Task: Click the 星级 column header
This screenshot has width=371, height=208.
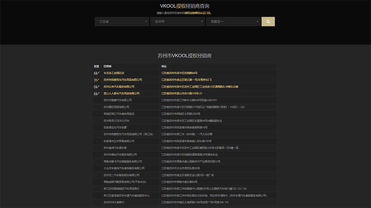Action: tap(96, 66)
